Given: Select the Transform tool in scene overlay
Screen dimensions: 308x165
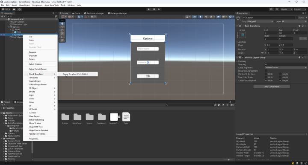Looking at the screenshot, I should point(62,40).
